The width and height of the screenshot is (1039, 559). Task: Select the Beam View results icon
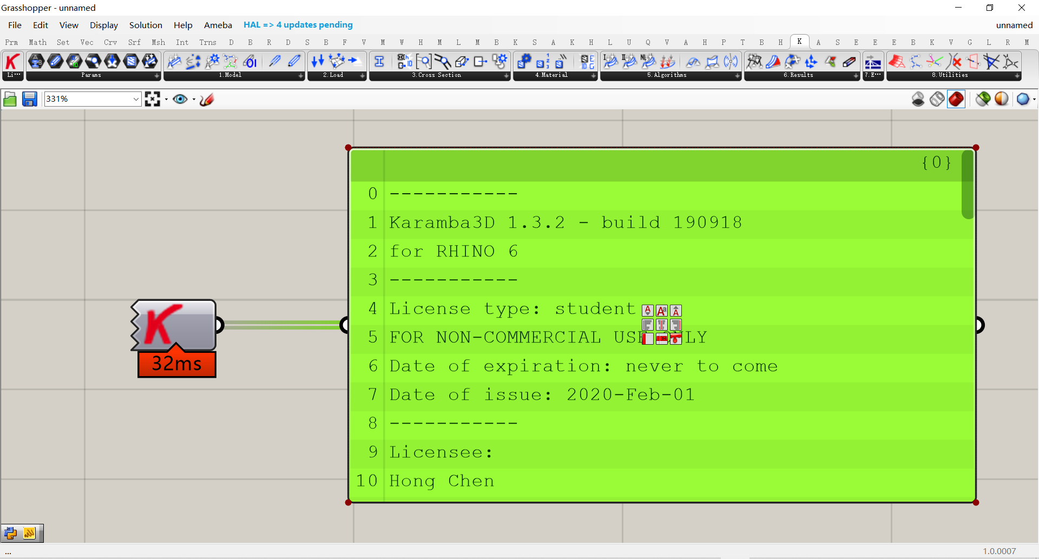773,62
